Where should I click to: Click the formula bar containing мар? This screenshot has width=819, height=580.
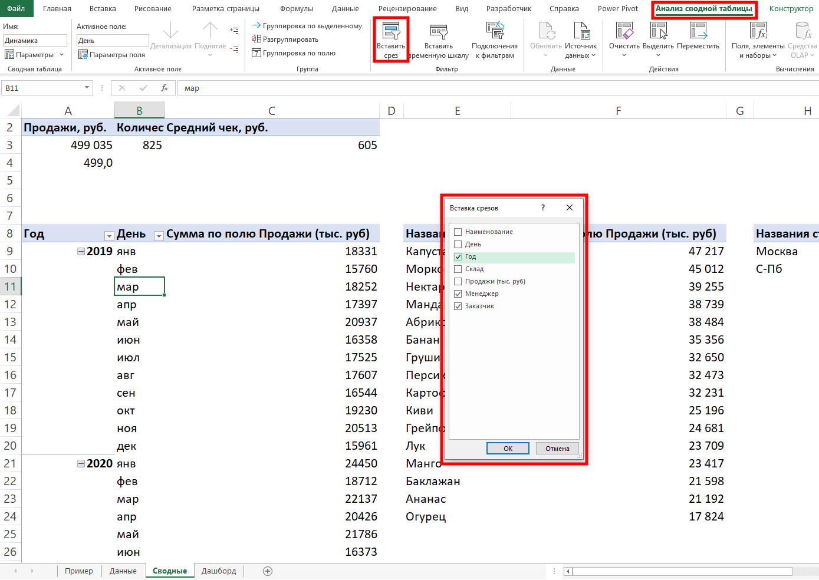[498, 88]
